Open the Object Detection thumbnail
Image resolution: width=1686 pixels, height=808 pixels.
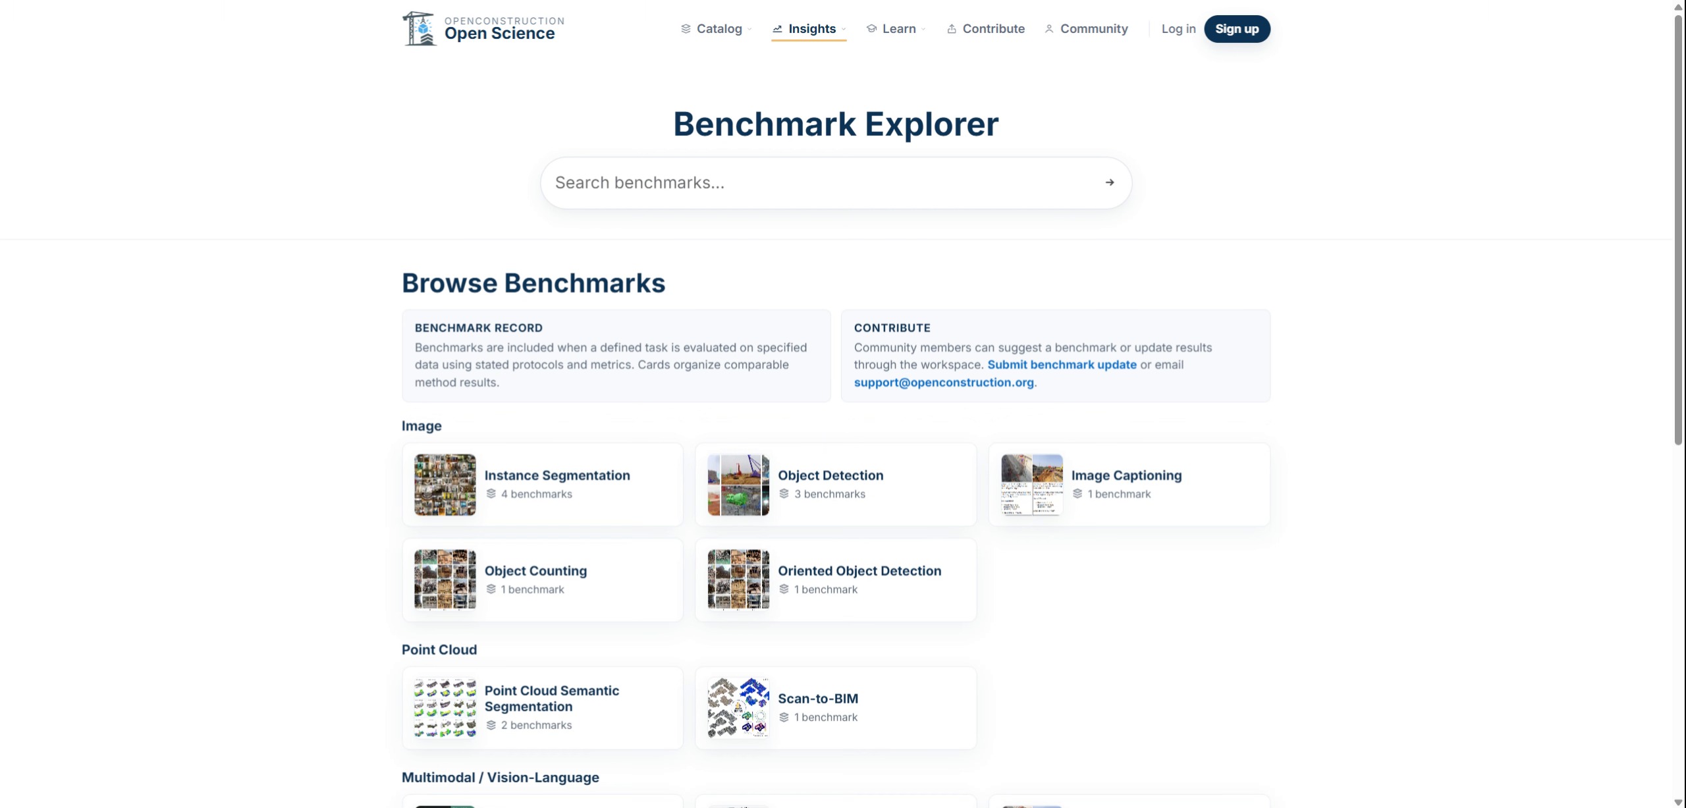(738, 485)
